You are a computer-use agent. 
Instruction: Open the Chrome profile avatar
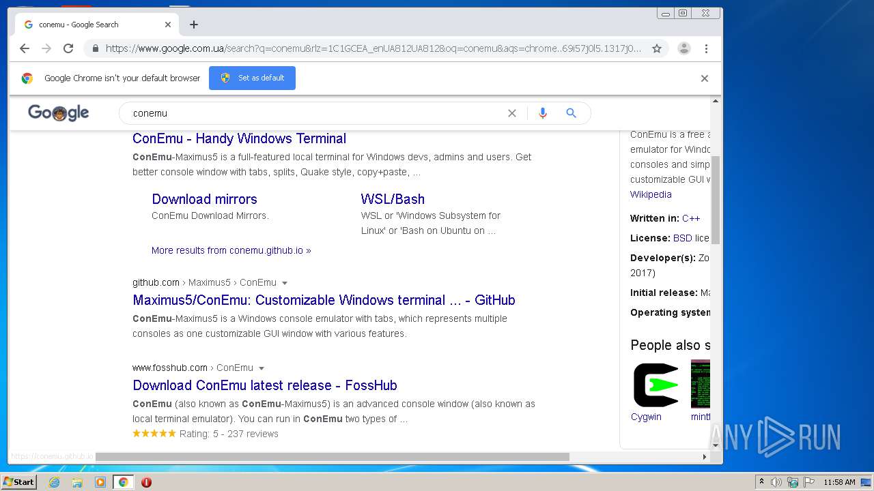click(683, 48)
